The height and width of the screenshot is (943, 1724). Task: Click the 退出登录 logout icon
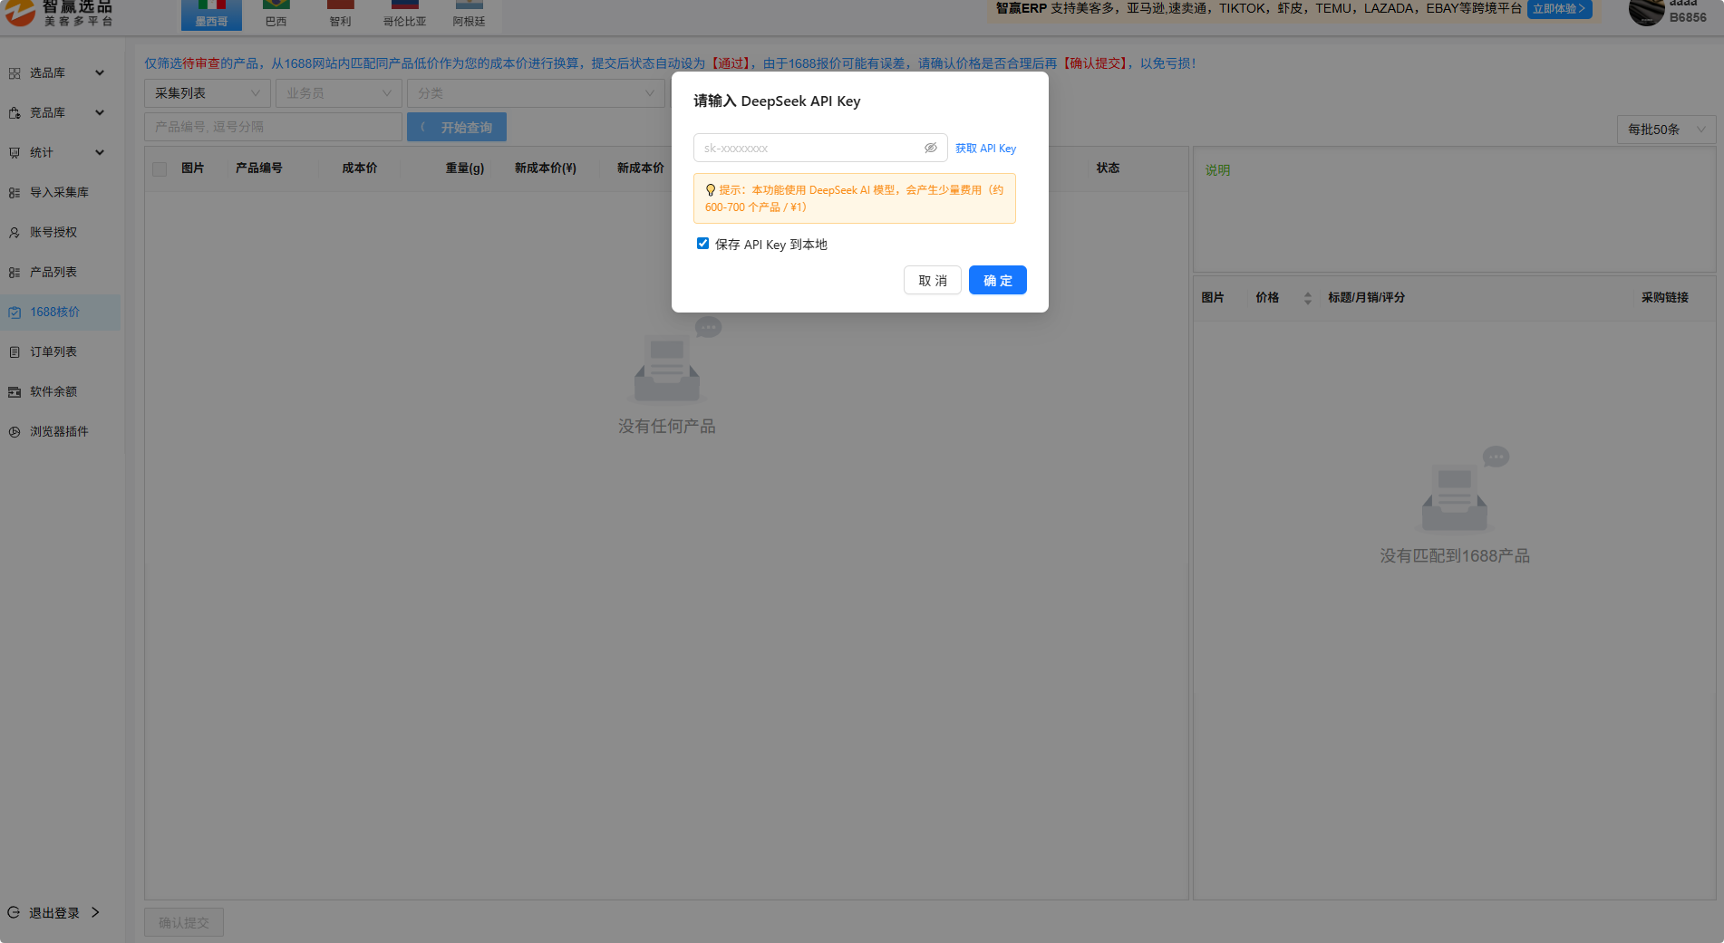coord(14,912)
